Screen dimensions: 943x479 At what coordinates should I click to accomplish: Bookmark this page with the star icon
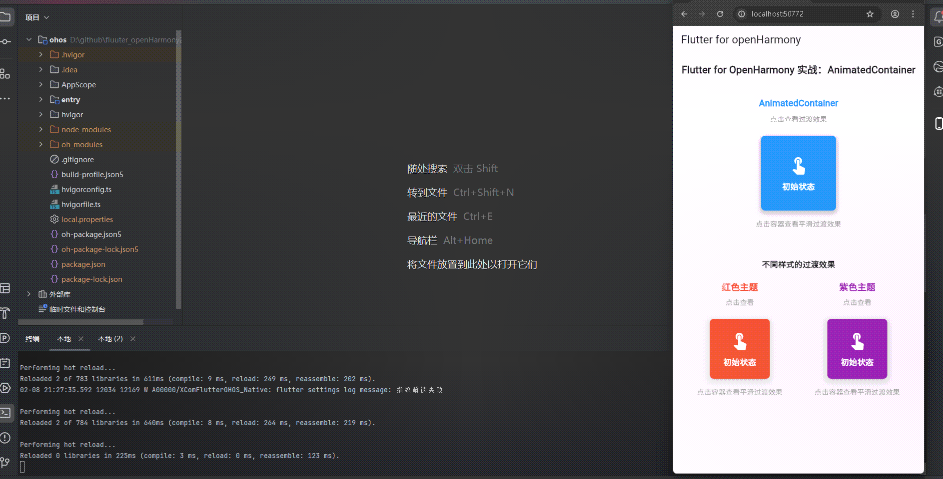pyautogui.click(x=870, y=14)
